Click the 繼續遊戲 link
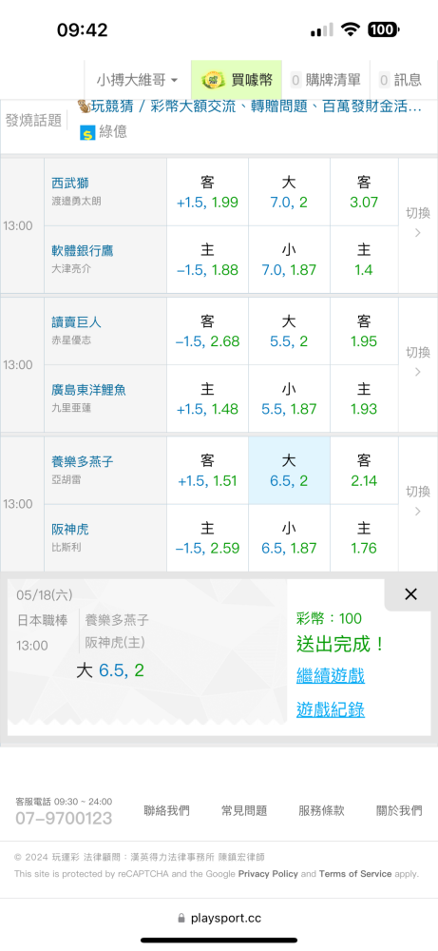 331,675
